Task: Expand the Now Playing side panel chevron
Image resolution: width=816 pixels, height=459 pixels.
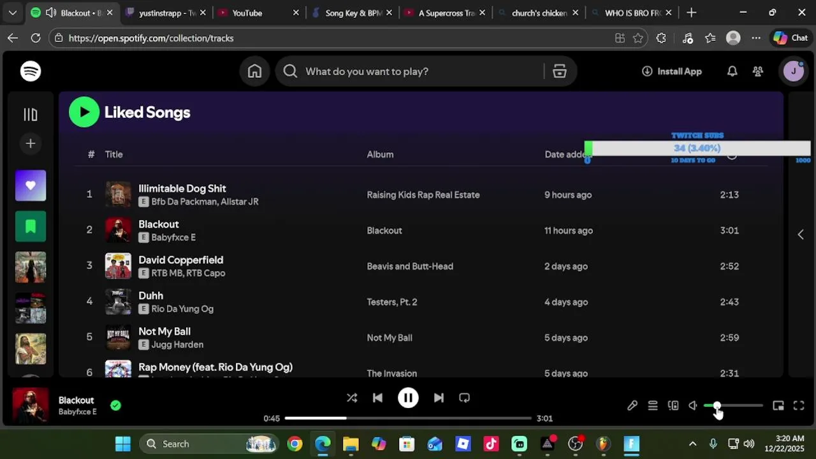Action: (x=801, y=235)
